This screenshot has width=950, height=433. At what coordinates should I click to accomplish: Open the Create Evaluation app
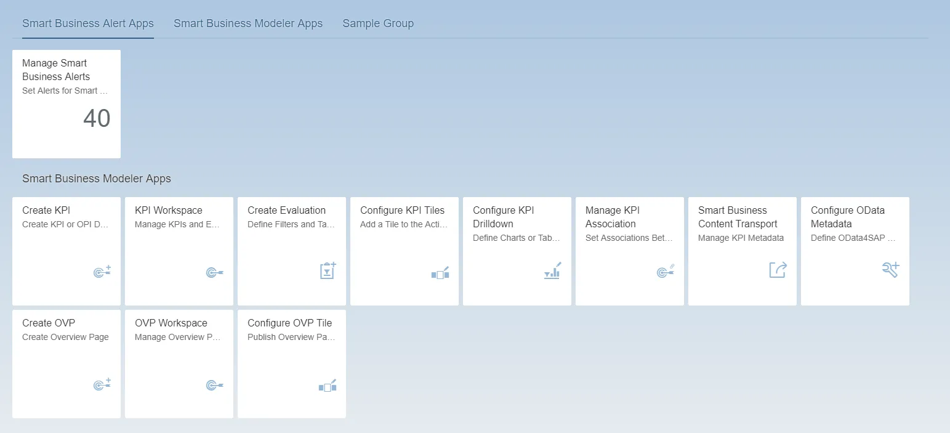pyautogui.click(x=291, y=251)
